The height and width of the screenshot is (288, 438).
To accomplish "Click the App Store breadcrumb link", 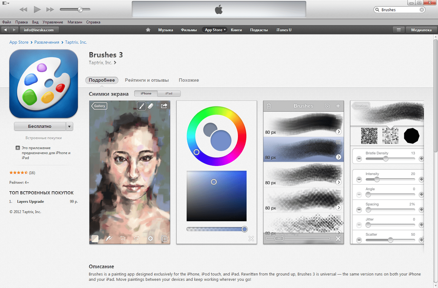I will [19, 42].
